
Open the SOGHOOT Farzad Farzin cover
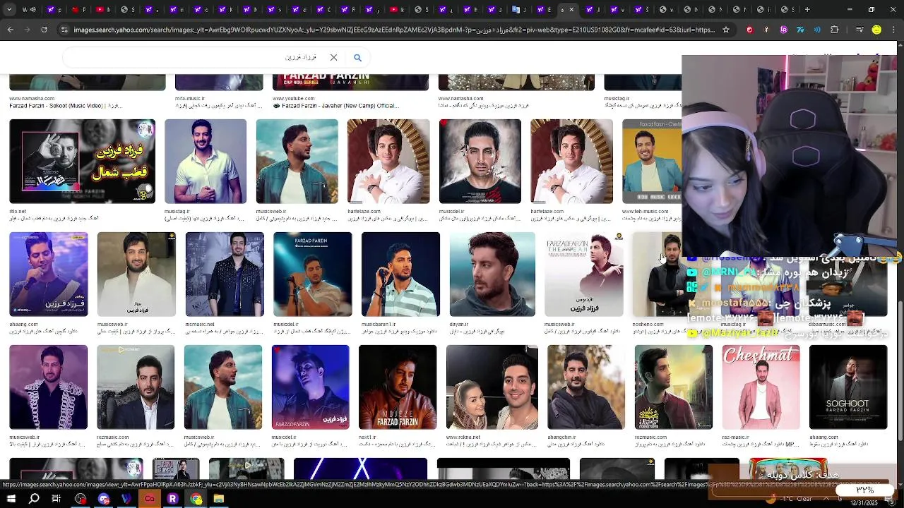(x=848, y=387)
